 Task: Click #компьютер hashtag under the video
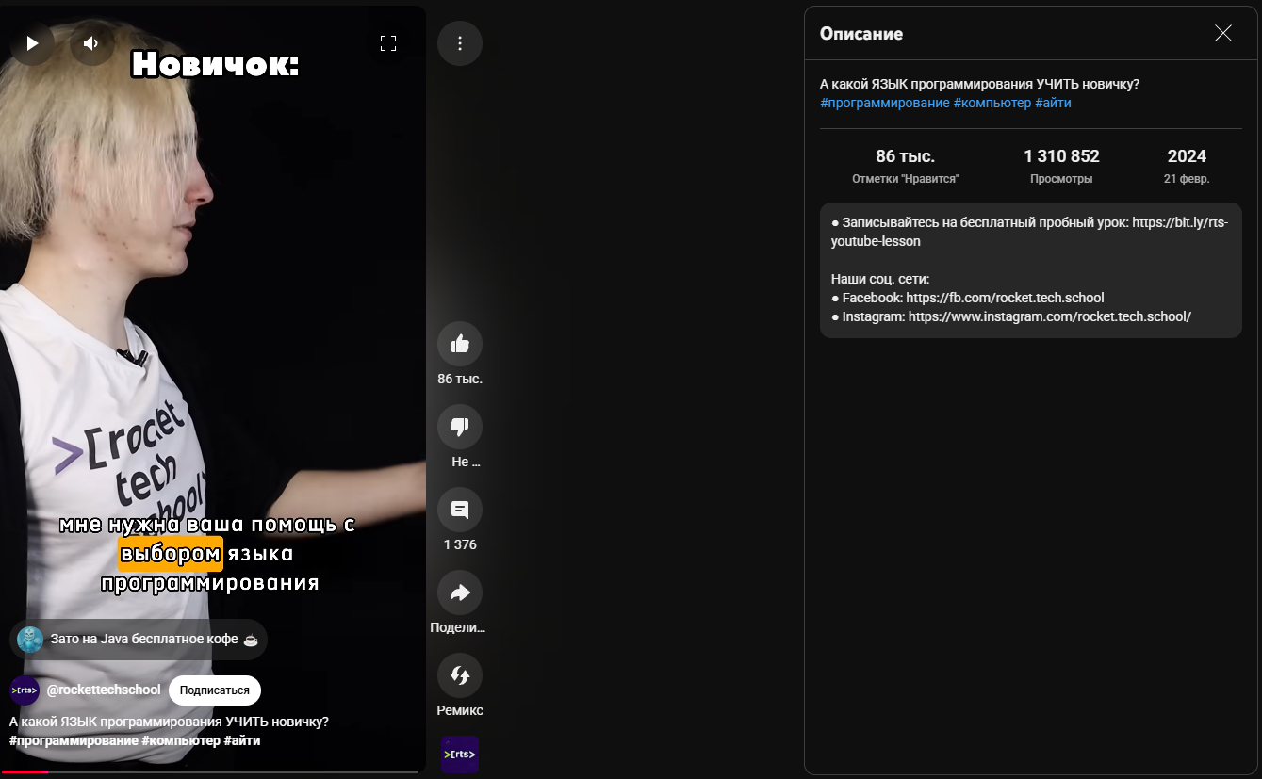coord(181,740)
